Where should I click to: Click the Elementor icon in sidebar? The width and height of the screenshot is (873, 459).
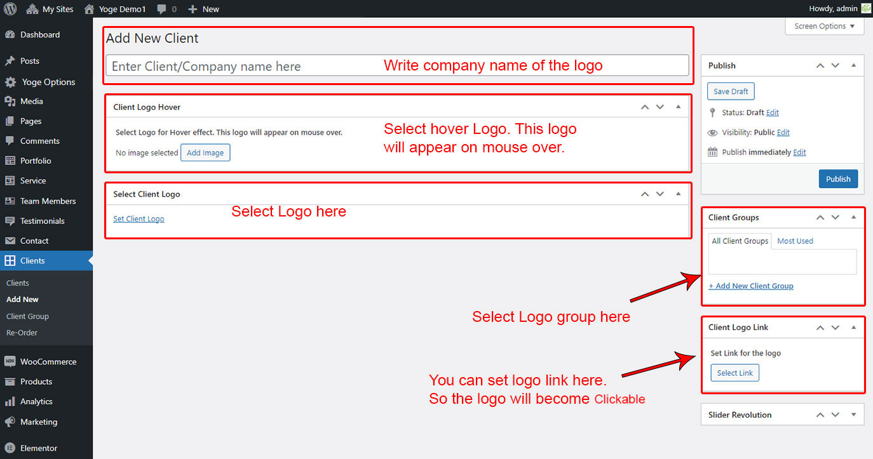10,448
